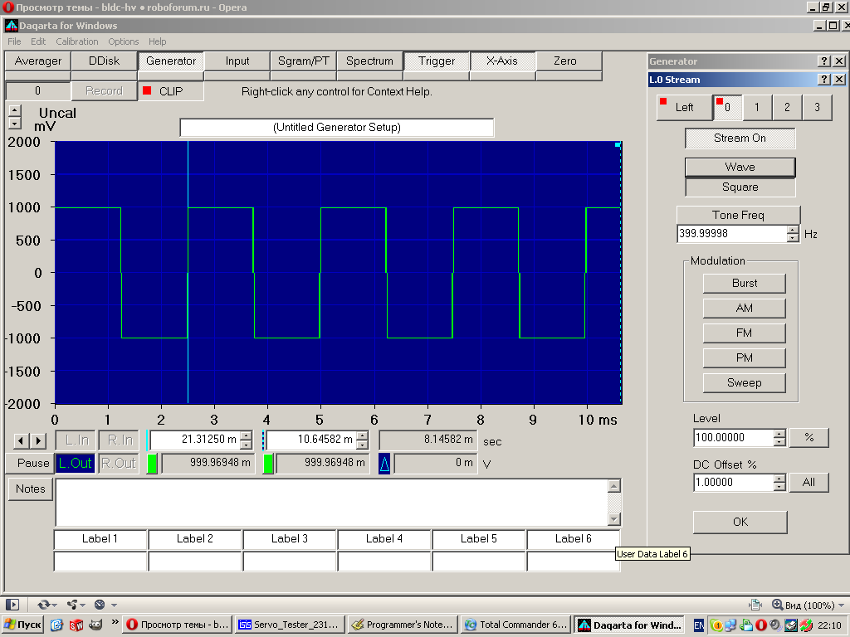Toggle the Stream On button
This screenshot has width=850, height=637.
coord(740,139)
